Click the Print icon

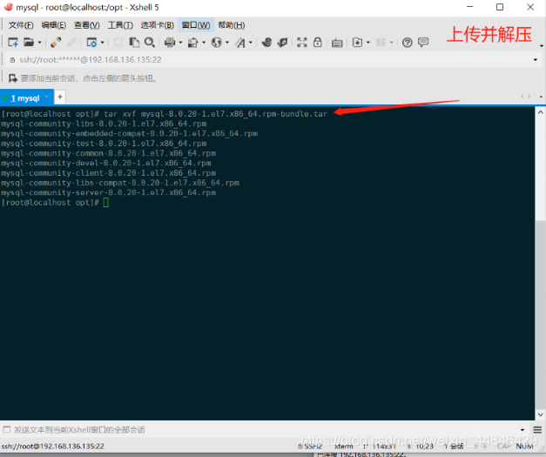(x=170, y=43)
